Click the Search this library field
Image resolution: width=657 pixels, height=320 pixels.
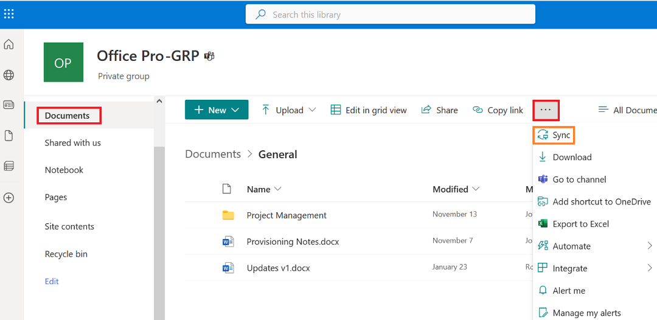pos(390,15)
